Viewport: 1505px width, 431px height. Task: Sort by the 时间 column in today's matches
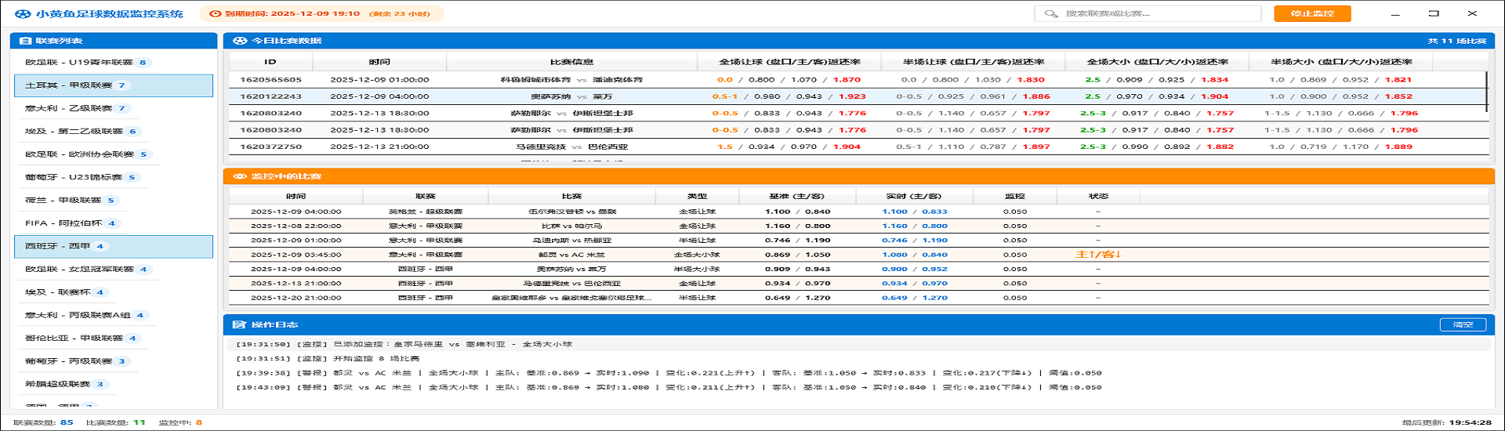(x=379, y=62)
